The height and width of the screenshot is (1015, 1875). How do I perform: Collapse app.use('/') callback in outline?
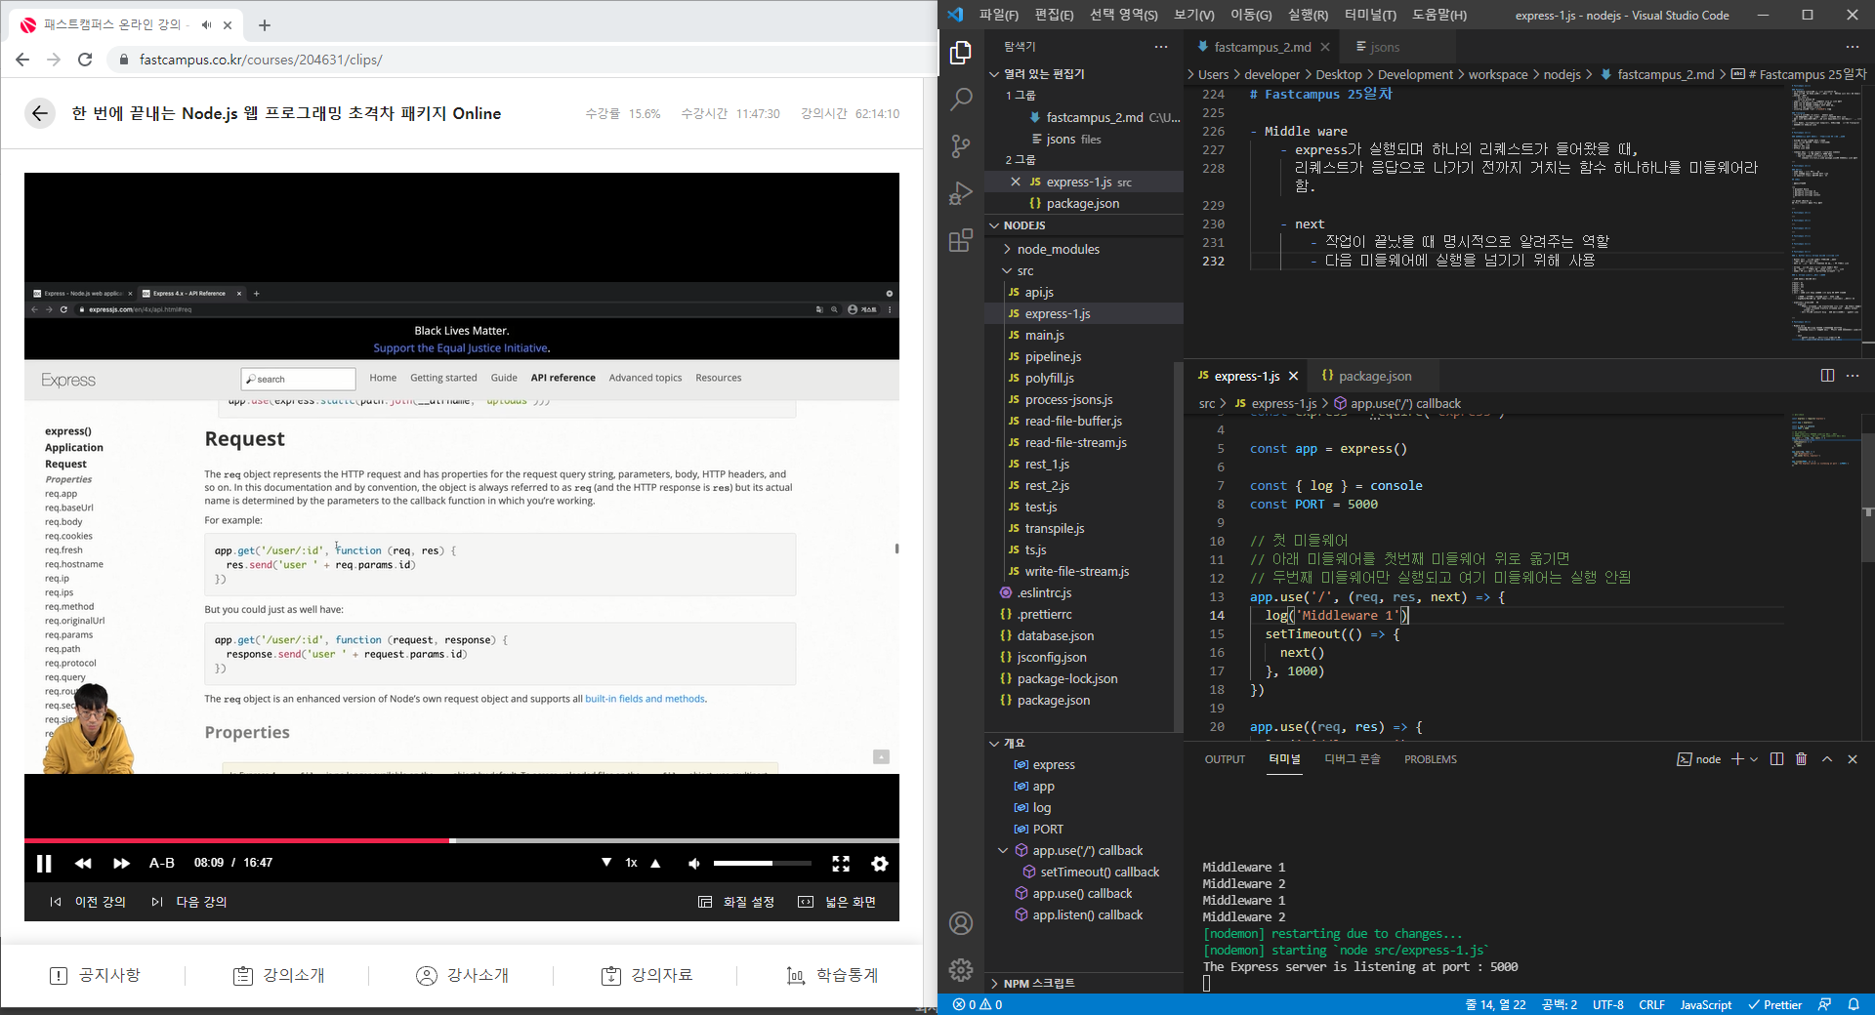pos(1003,851)
